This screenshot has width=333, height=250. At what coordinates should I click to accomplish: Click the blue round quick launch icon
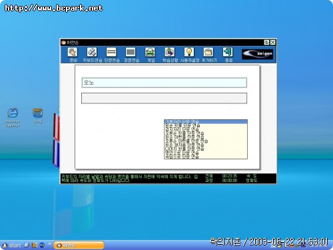point(42,245)
